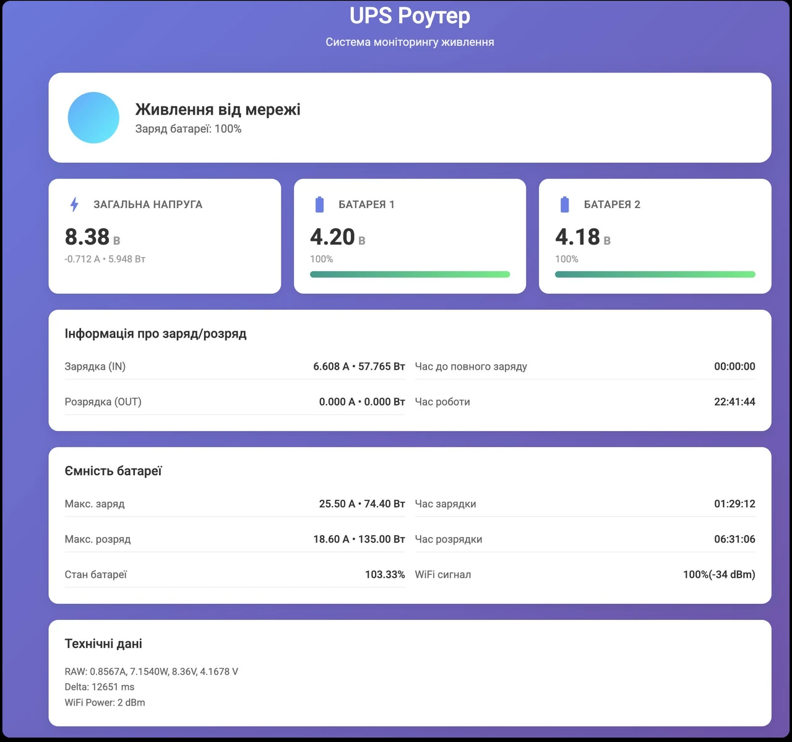Click the Стан батареї 103.33% value
Image resolution: width=792 pixels, height=742 pixels.
coord(385,575)
